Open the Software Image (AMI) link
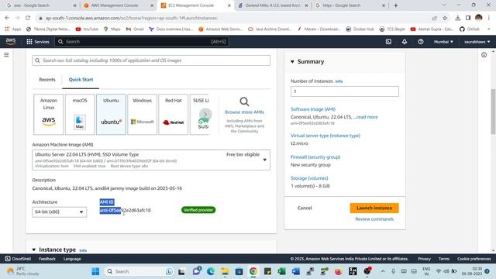Screen dimensions: 496x279 tap(313, 109)
